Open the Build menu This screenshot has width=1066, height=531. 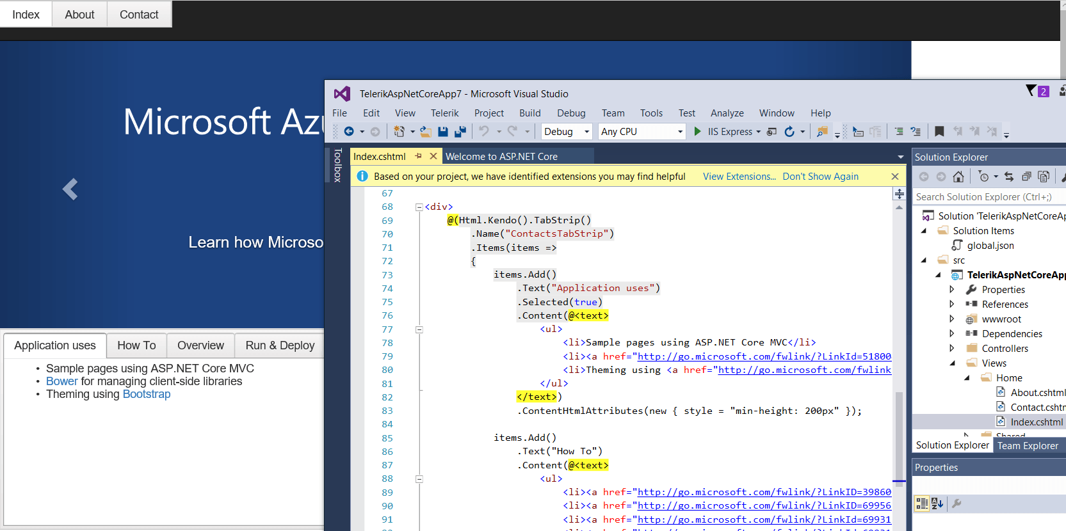(529, 113)
